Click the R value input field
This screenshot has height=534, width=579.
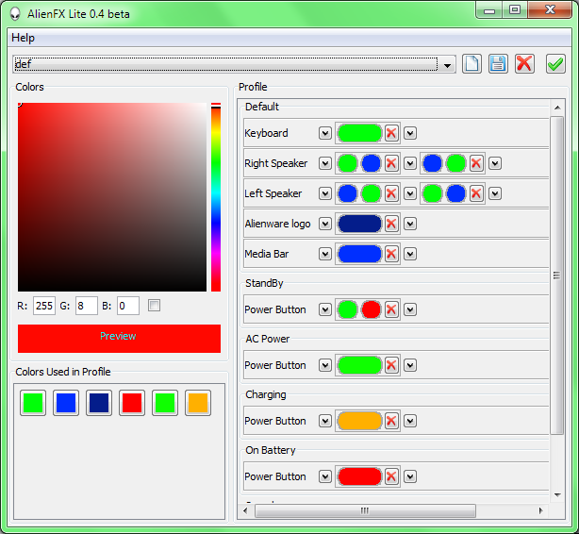[44, 306]
